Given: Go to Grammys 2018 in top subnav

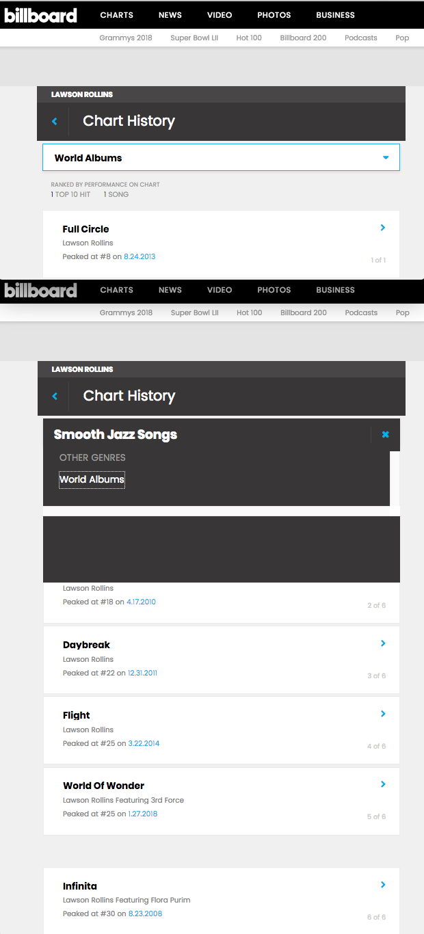Looking at the screenshot, I should (x=126, y=38).
